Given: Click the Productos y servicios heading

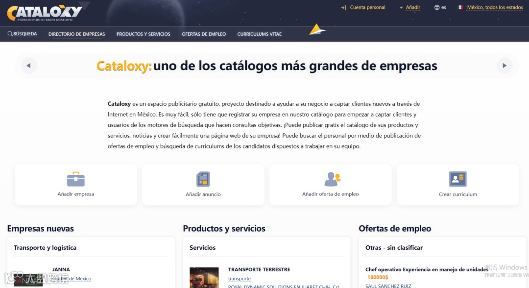Looking at the screenshot, I should coord(224,228).
